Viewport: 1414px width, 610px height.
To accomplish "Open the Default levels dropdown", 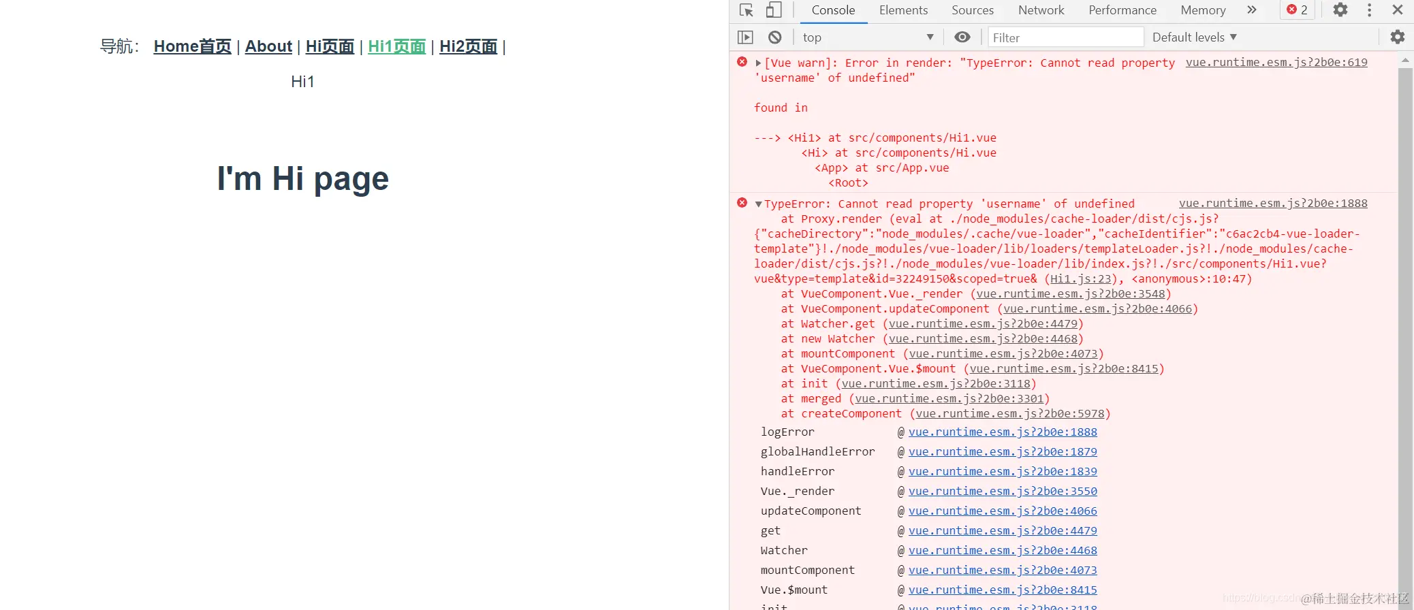I will [1195, 37].
